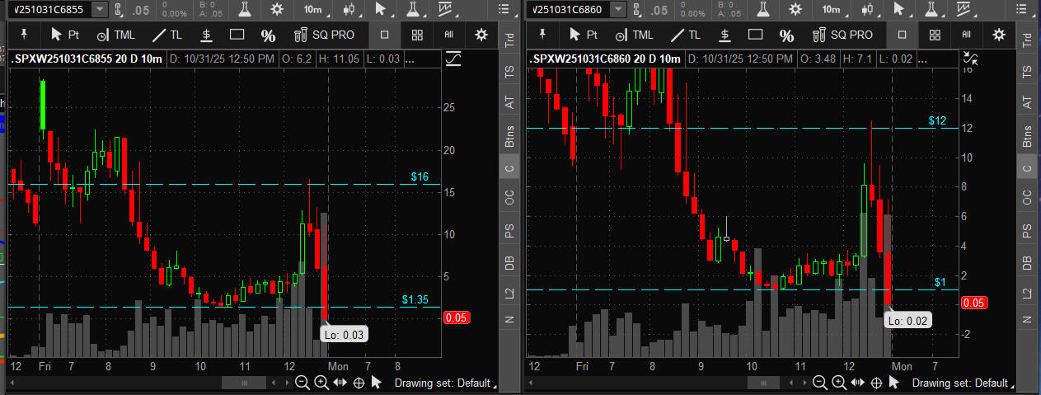Click zoom out magnifier under left chart
1041x395 pixels.
pos(302,383)
